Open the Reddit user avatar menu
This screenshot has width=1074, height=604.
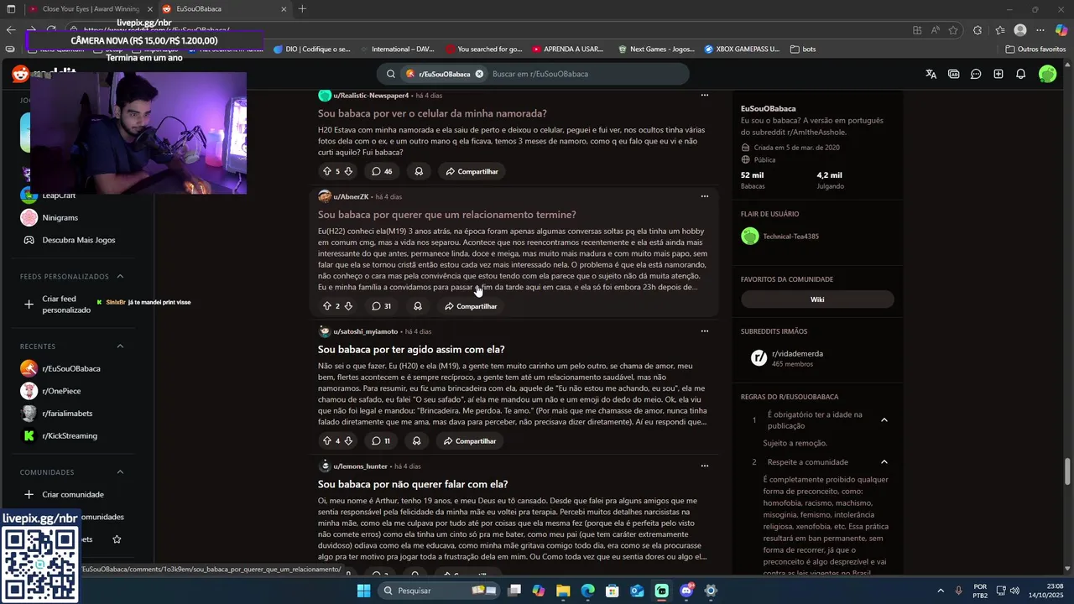(1047, 74)
